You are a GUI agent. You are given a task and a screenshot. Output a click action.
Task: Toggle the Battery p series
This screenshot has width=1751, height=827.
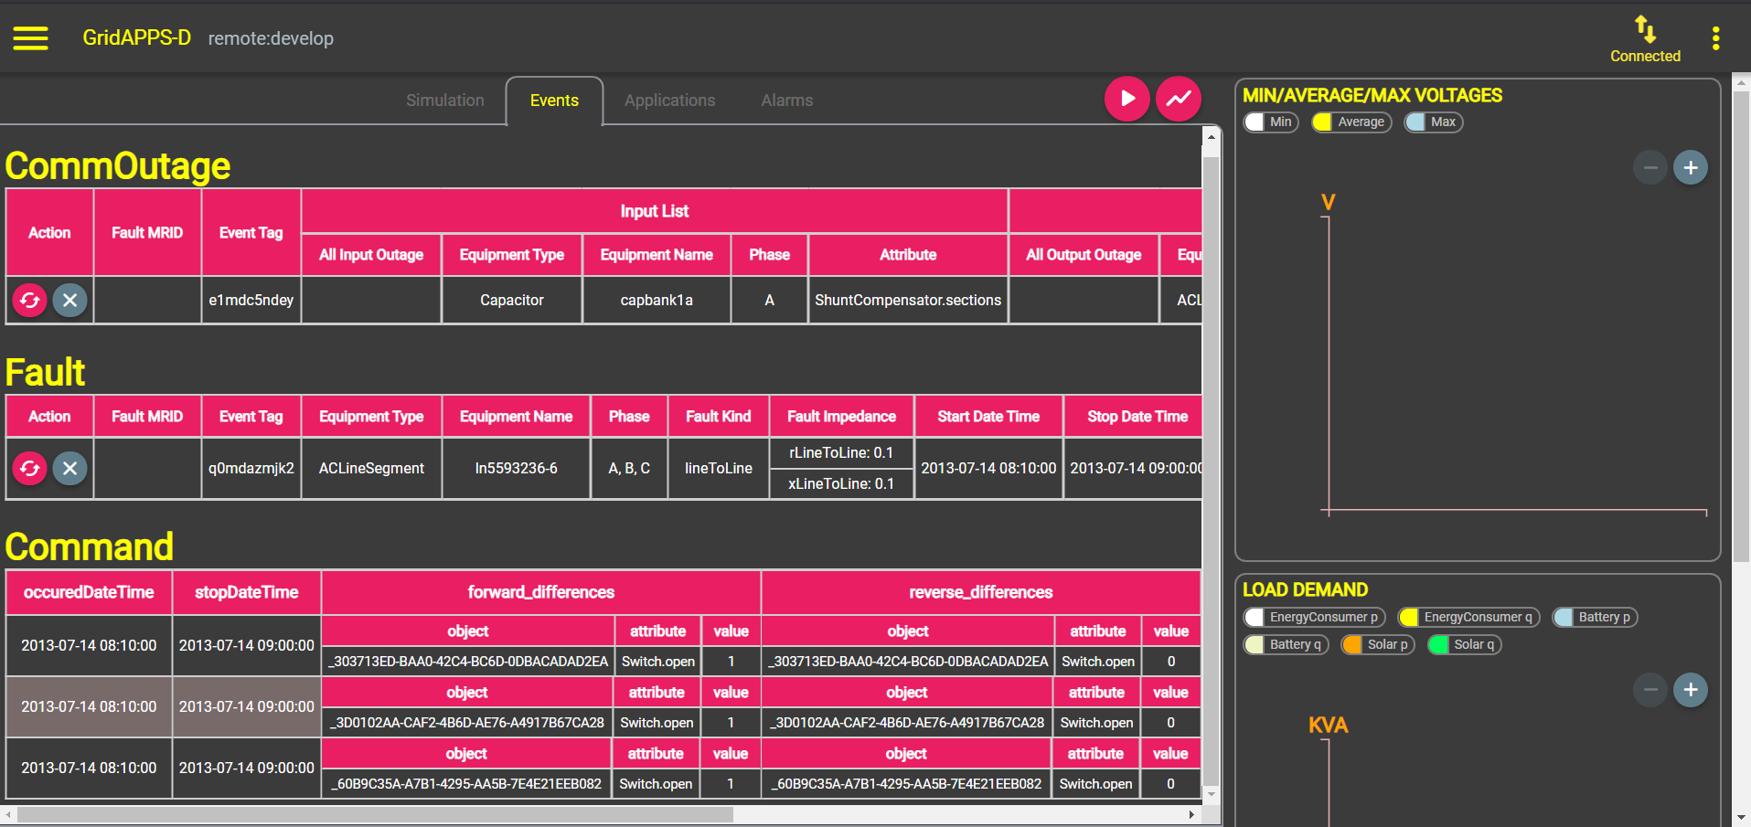1596,618
